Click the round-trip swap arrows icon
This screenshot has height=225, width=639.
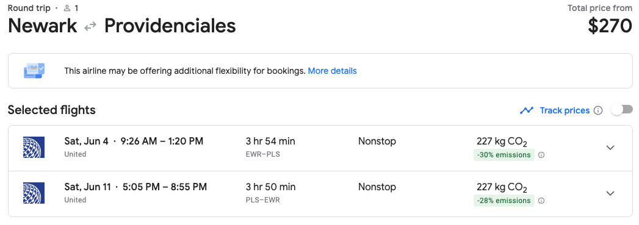coord(90,26)
